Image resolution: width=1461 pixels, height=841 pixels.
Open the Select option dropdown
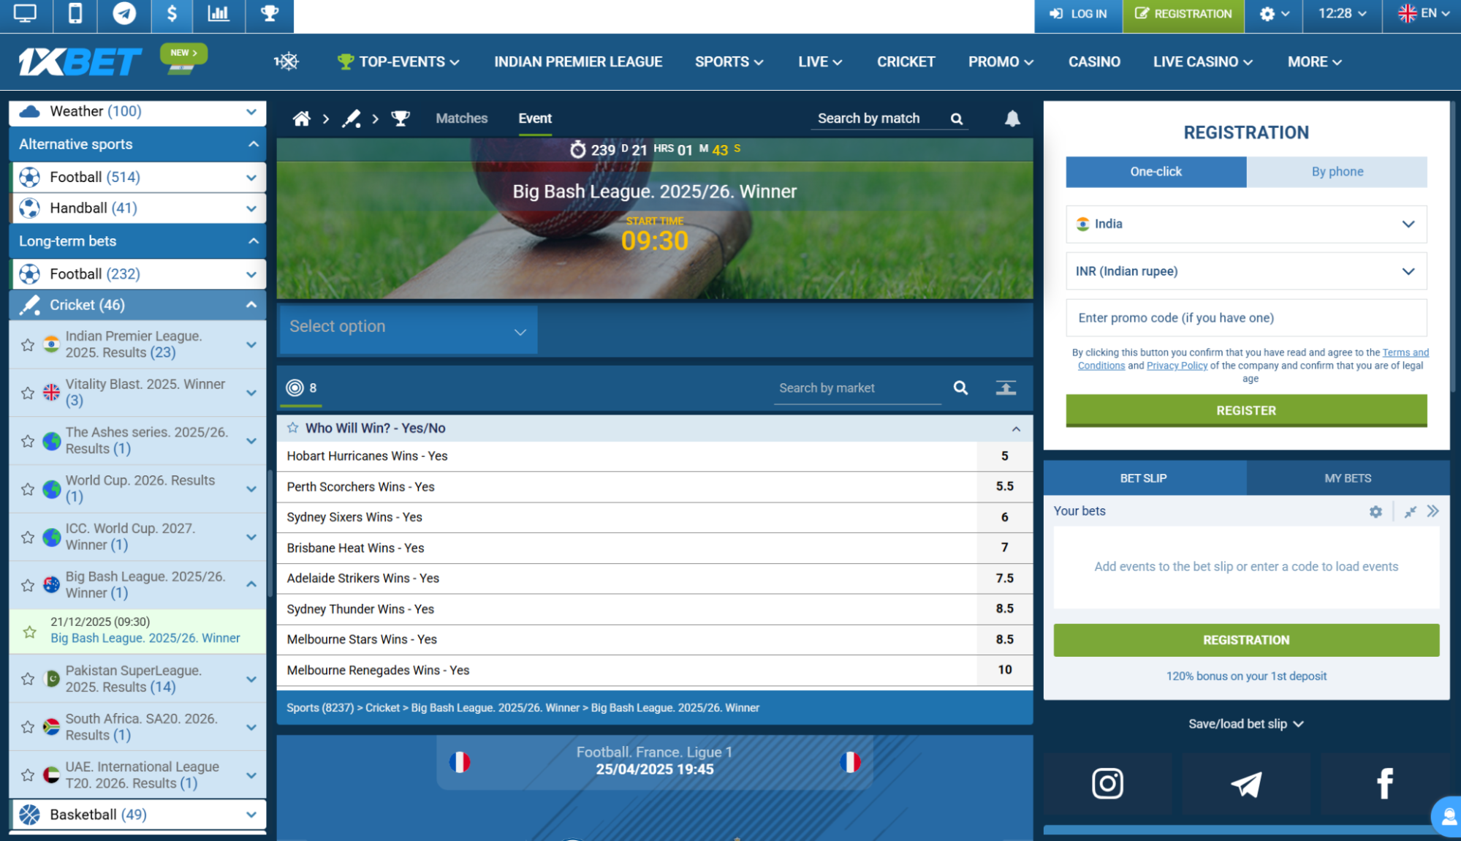[408, 327]
